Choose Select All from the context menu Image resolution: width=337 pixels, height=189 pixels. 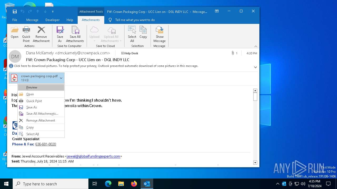click(41, 134)
